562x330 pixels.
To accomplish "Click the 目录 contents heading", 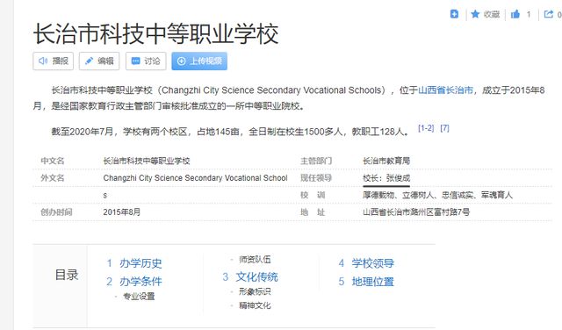I will tap(67, 275).
